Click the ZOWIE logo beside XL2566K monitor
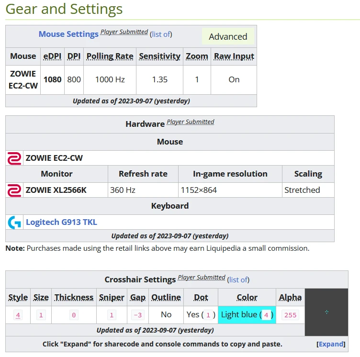Screen dimensions: 360x357 [x=14, y=190]
